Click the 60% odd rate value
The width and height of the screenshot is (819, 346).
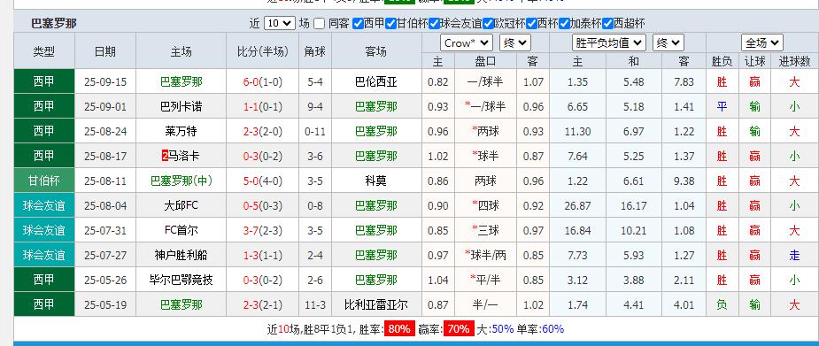(x=552, y=329)
